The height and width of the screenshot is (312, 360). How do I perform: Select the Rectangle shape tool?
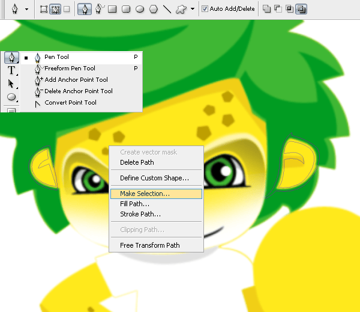(112, 9)
